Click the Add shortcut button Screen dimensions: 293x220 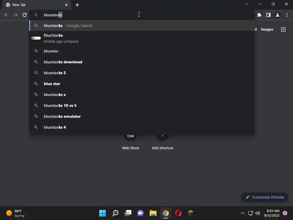pos(163,142)
